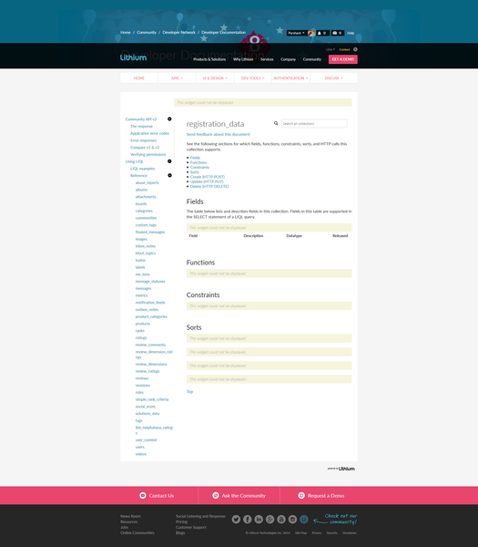Jump to Delete (HTTP DELETE) link
The image size is (478, 547).
(x=209, y=186)
